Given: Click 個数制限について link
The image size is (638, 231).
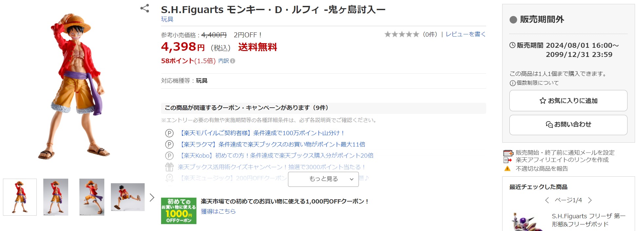Looking at the screenshot, I should (x=538, y=83).
